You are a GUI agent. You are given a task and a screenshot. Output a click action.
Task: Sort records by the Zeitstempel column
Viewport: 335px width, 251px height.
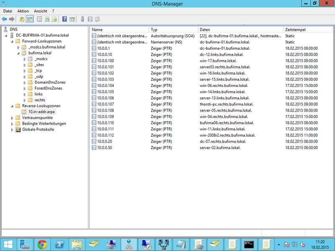[295, 30]
